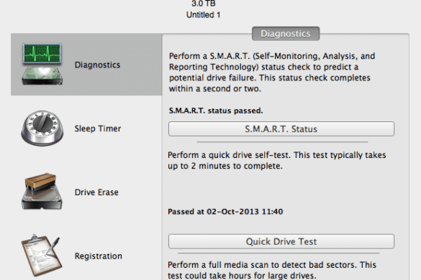Image resolution: width=421 pixels, height=280 pixels.
Task: Open the Sleep Timer kitchen timer icon
Action: 42,128
